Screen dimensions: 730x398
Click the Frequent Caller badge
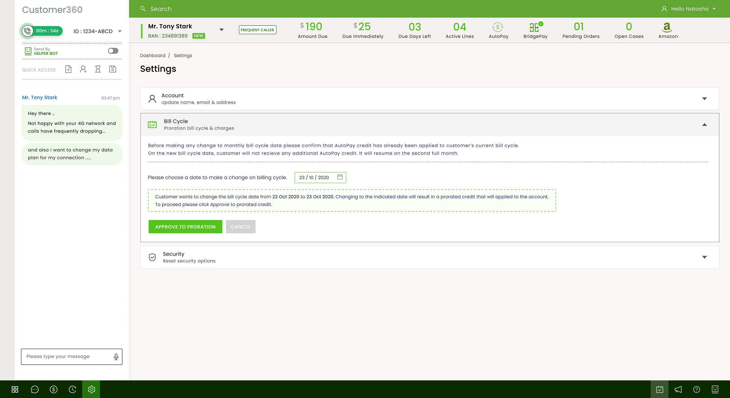point(258,30)
